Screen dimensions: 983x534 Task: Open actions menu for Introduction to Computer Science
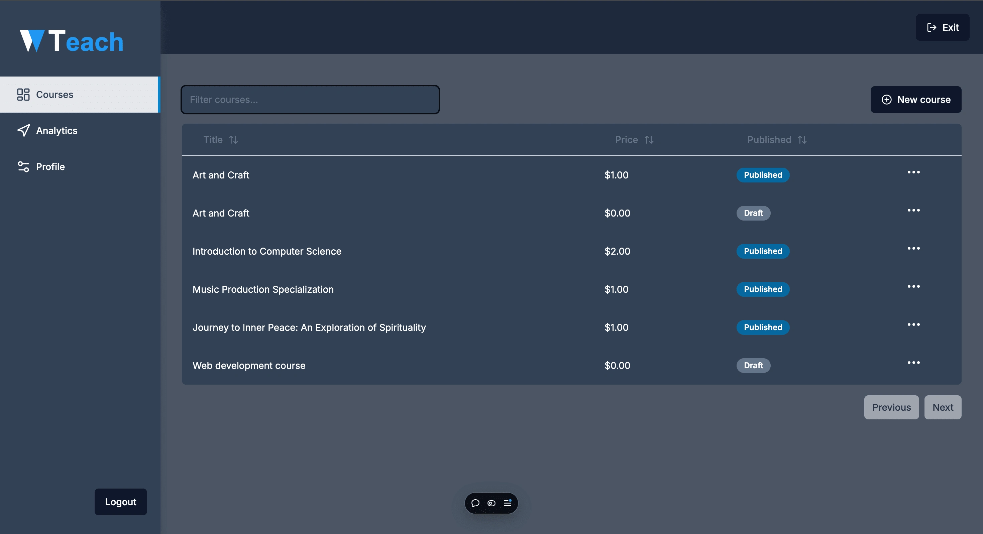tap(913, 248)
